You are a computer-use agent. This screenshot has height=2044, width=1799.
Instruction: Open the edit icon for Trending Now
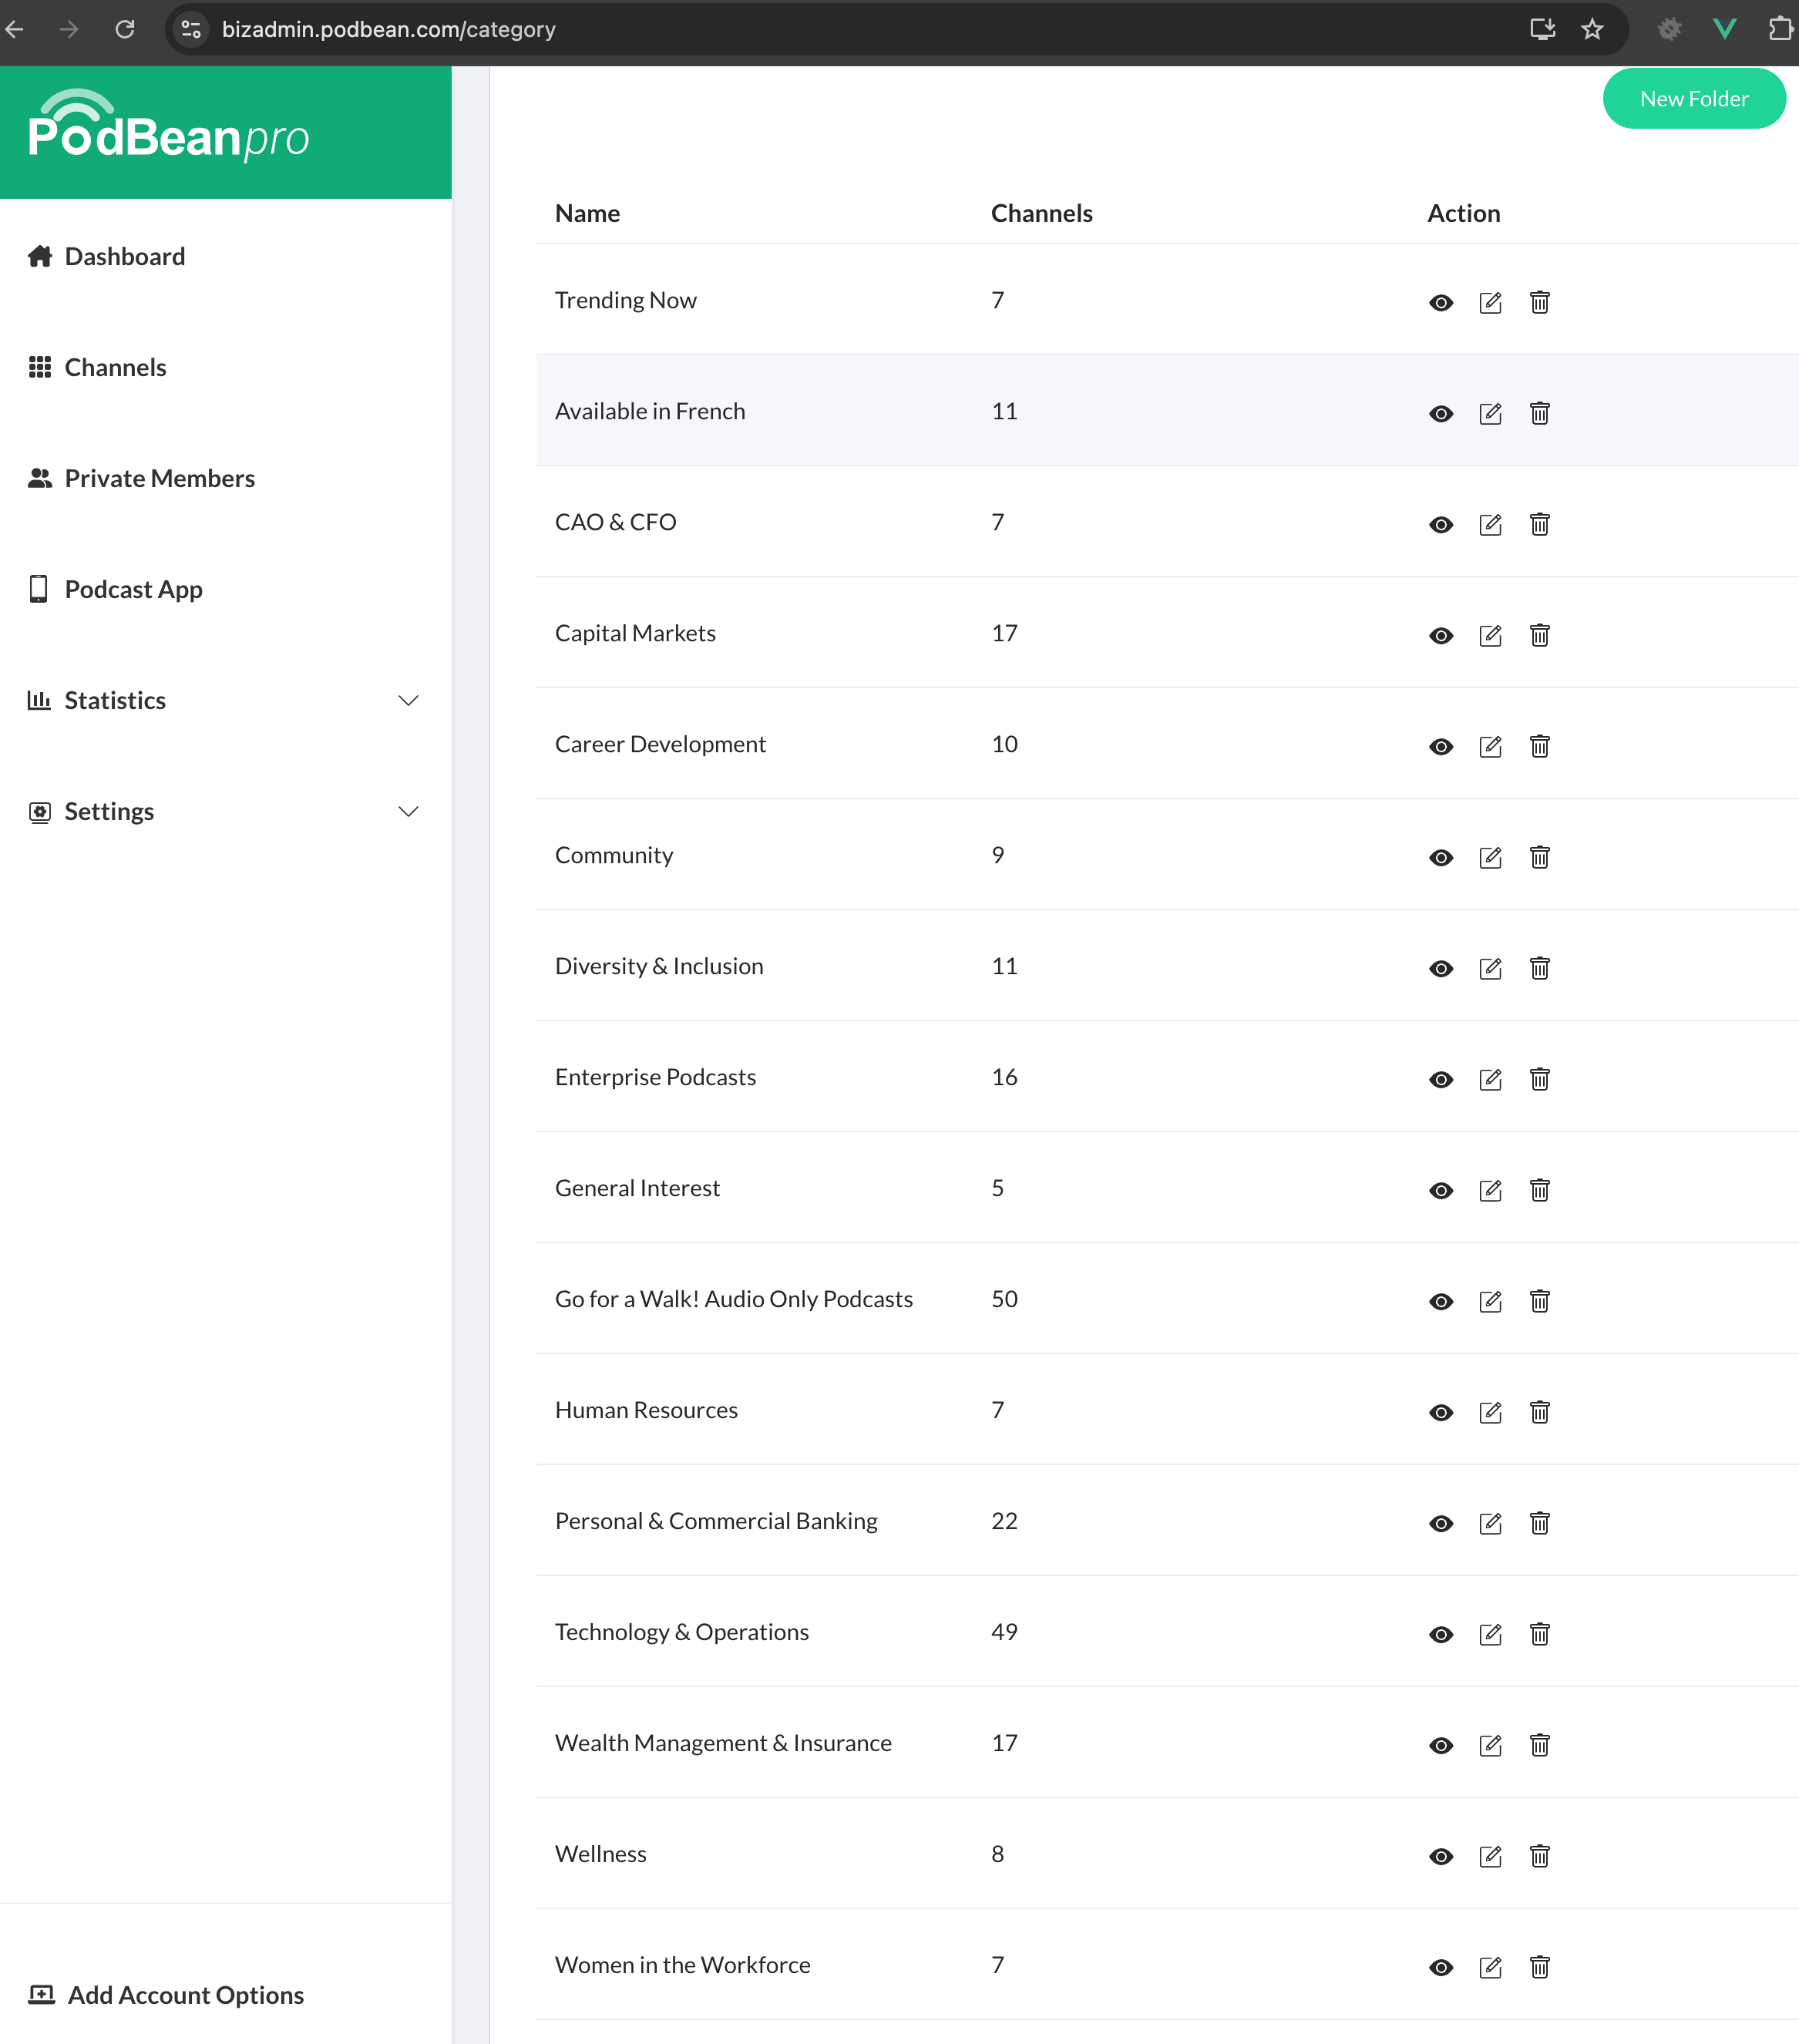pyautogui.click(x=1490, y=301)
